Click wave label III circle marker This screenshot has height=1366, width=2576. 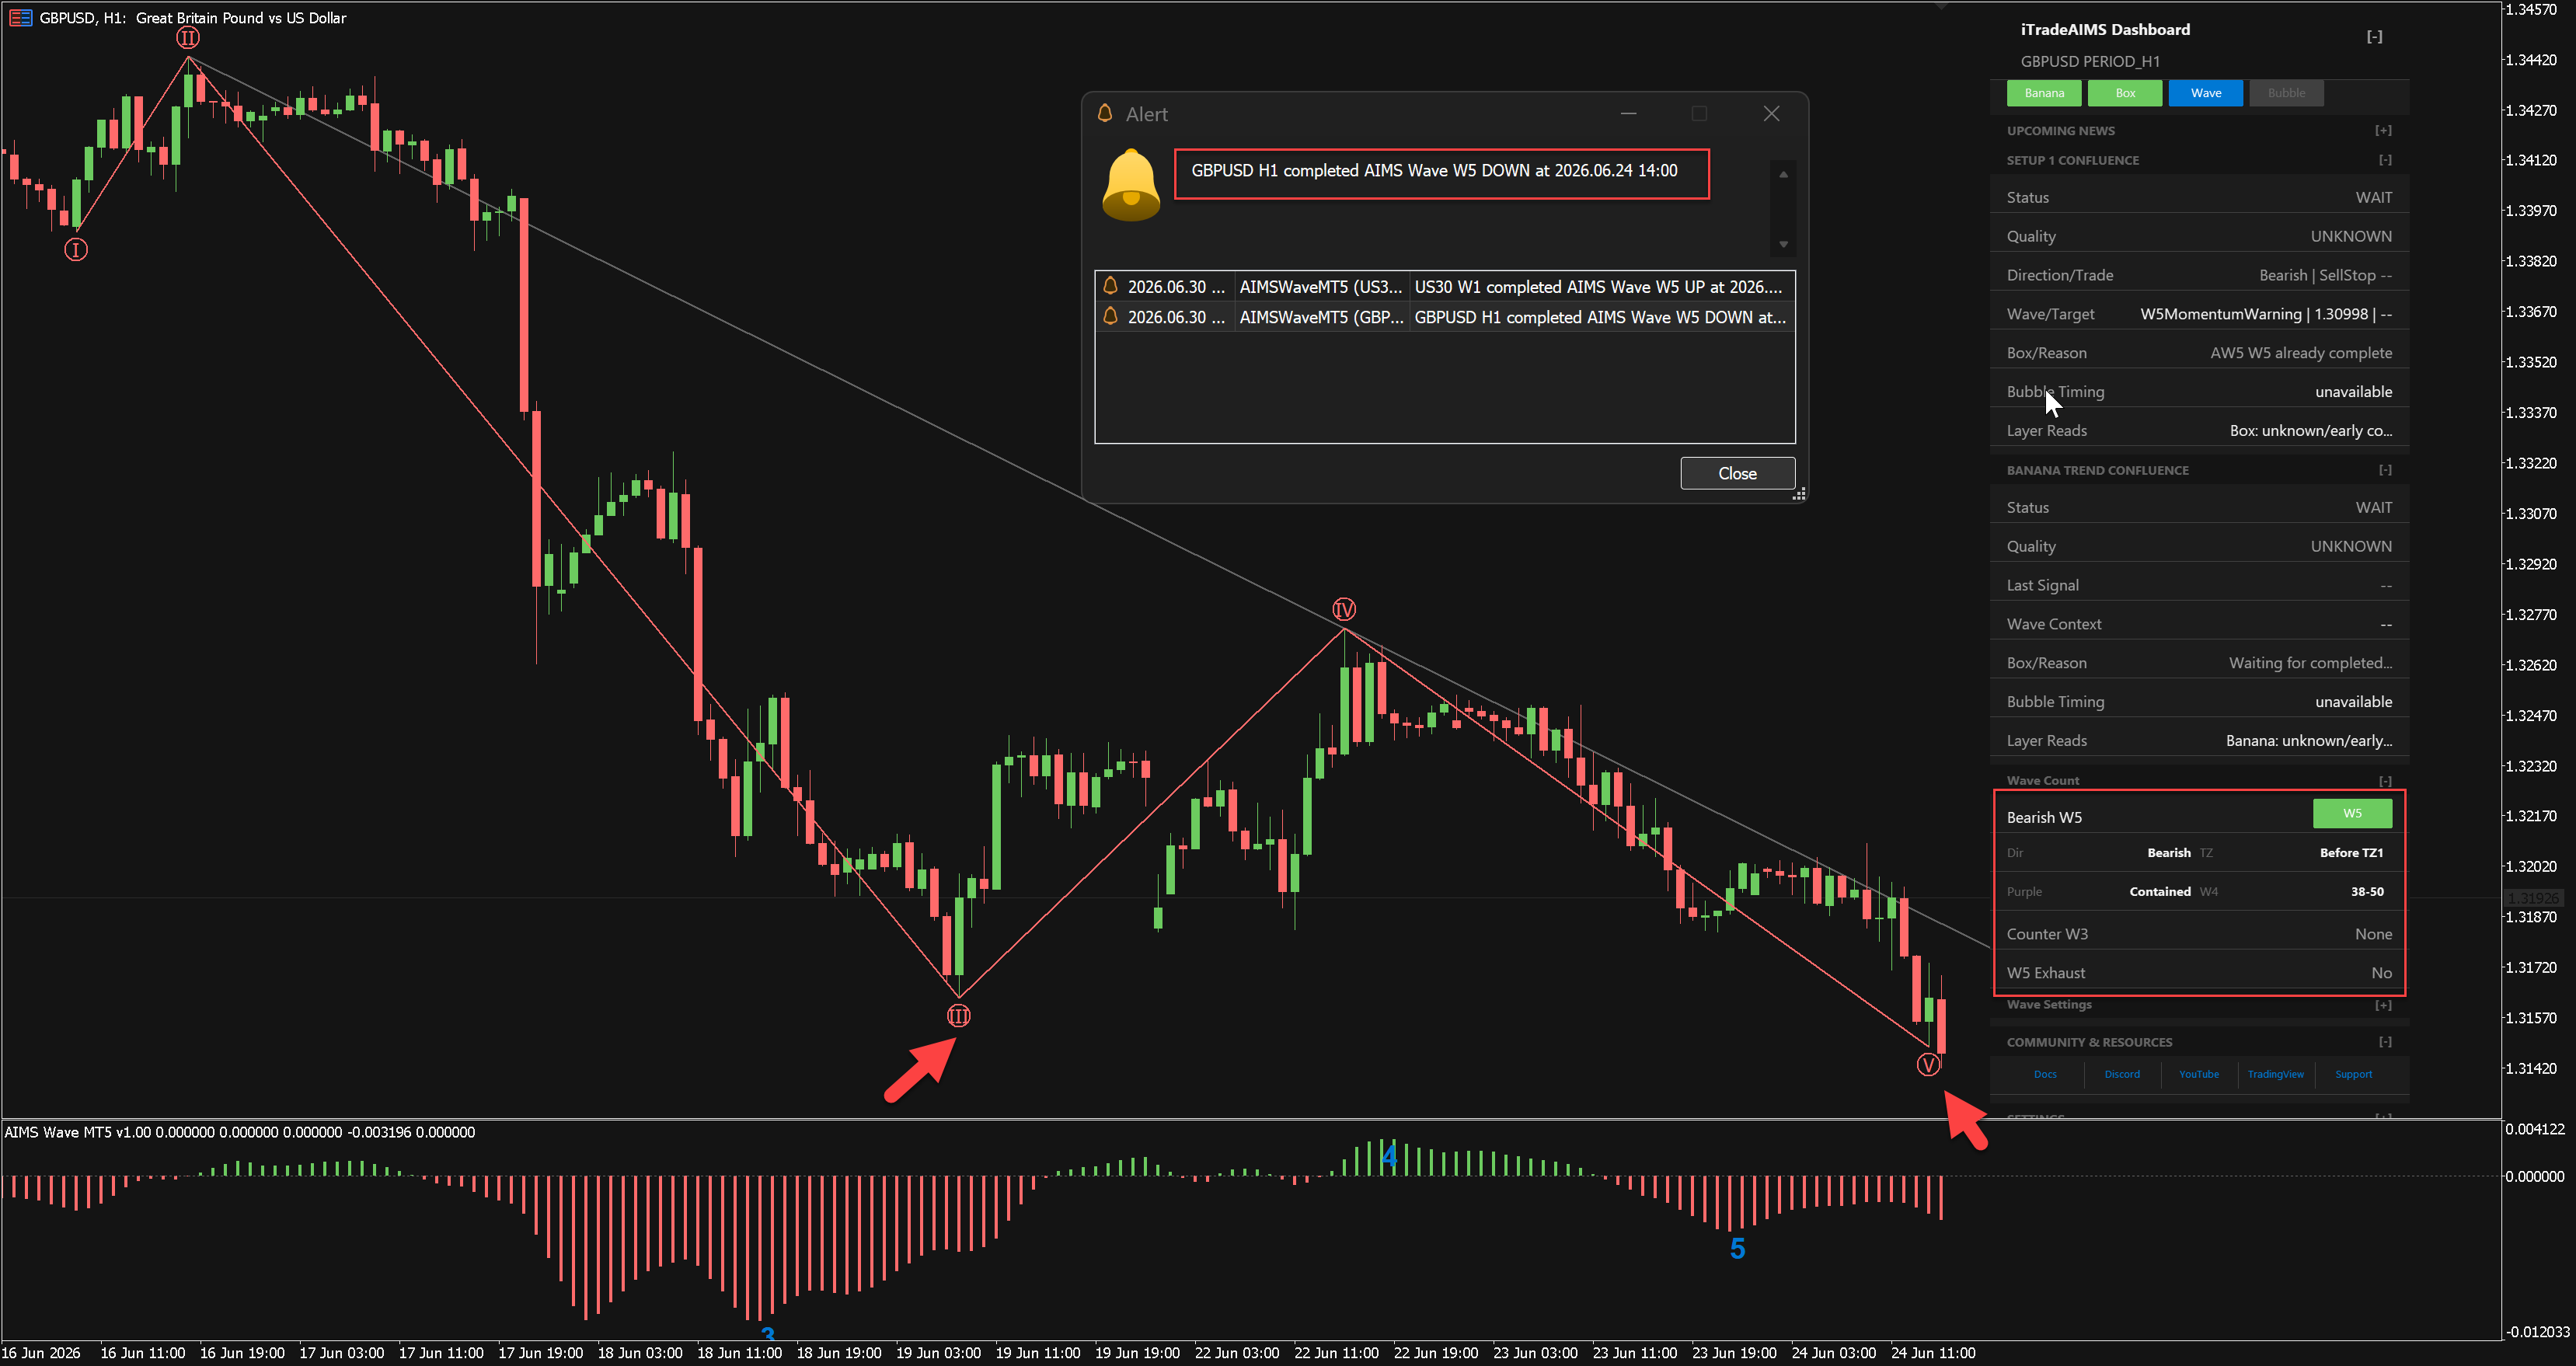(958, 1016)
